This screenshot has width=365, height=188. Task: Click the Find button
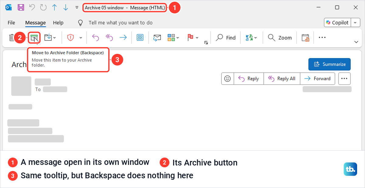(226, 38)
